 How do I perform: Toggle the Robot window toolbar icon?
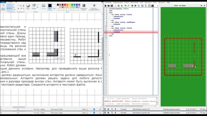tap(149, 6)
